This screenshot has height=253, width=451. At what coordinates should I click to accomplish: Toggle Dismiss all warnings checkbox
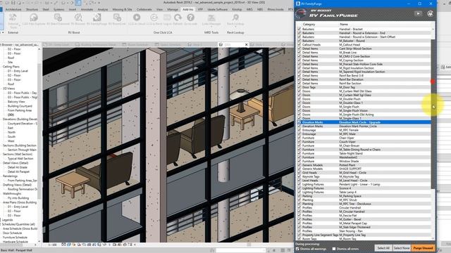pos(297,249)
